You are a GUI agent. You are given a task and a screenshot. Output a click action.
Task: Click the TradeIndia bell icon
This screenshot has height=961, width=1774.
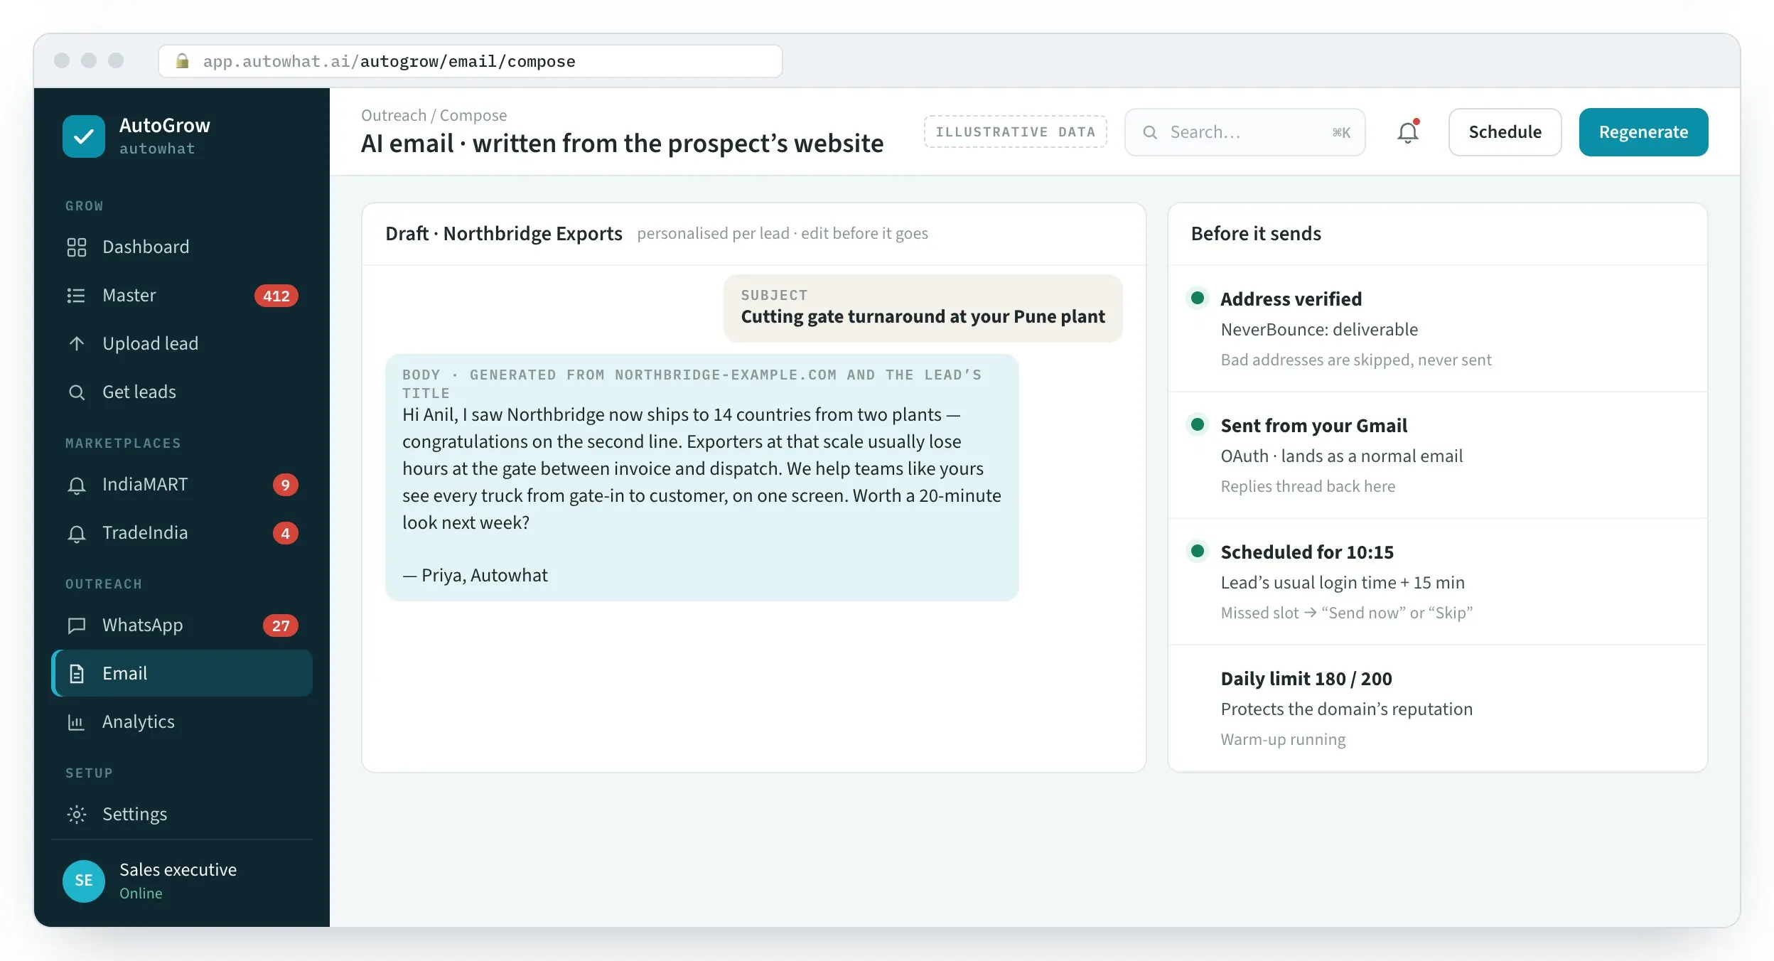point(76,533)
